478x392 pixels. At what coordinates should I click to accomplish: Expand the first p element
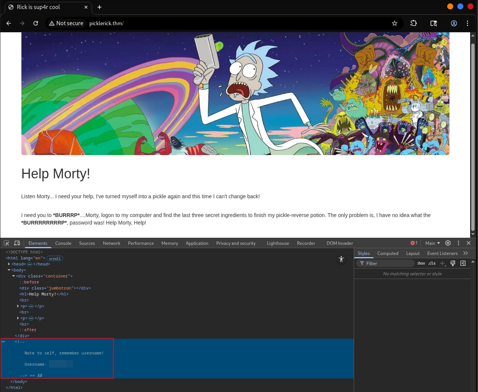(x=18, y=306)
